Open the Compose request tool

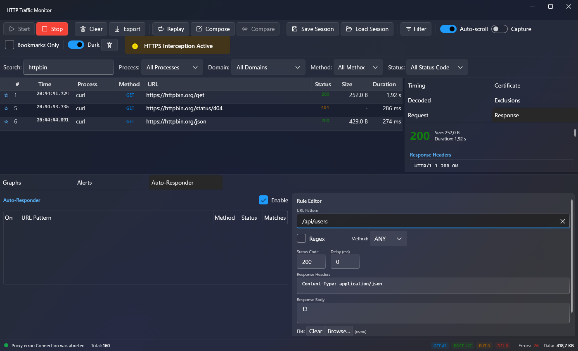pyautogui.click(x=213, y=29)
